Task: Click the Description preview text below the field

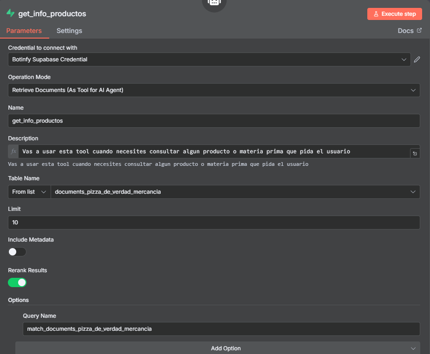Action: (x=158, y=164)
